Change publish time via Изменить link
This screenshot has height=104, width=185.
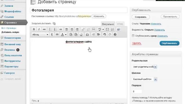tap(162, 36)
